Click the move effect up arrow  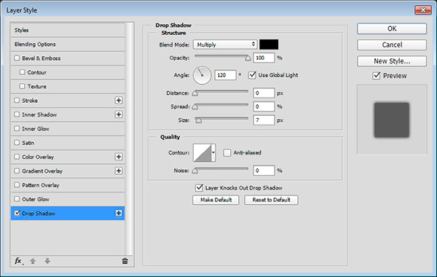33,261
